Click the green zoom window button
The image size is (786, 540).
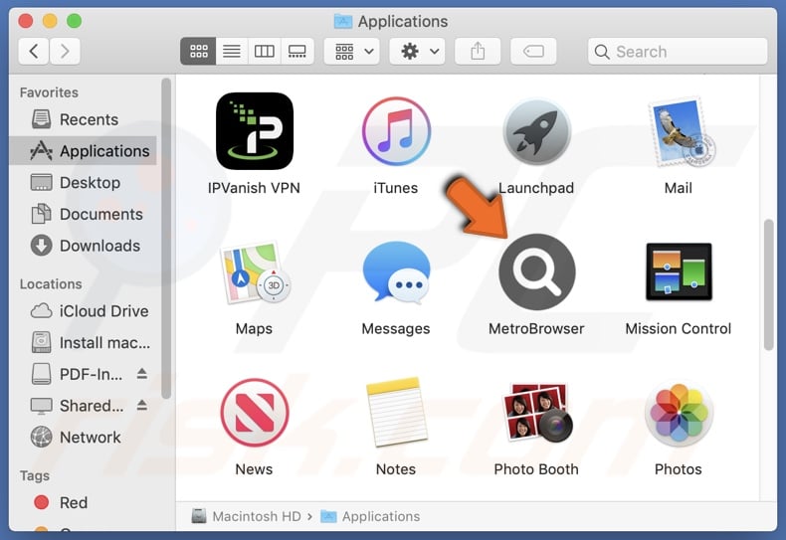click(75, 21)
